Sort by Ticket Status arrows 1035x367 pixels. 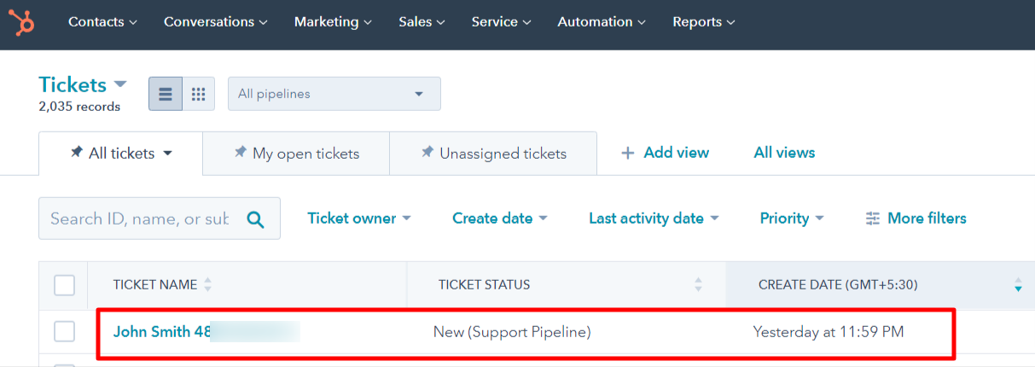coord(699,285)
